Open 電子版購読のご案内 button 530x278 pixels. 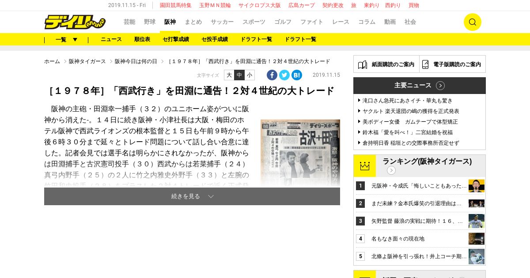click(x=453, y=64)
